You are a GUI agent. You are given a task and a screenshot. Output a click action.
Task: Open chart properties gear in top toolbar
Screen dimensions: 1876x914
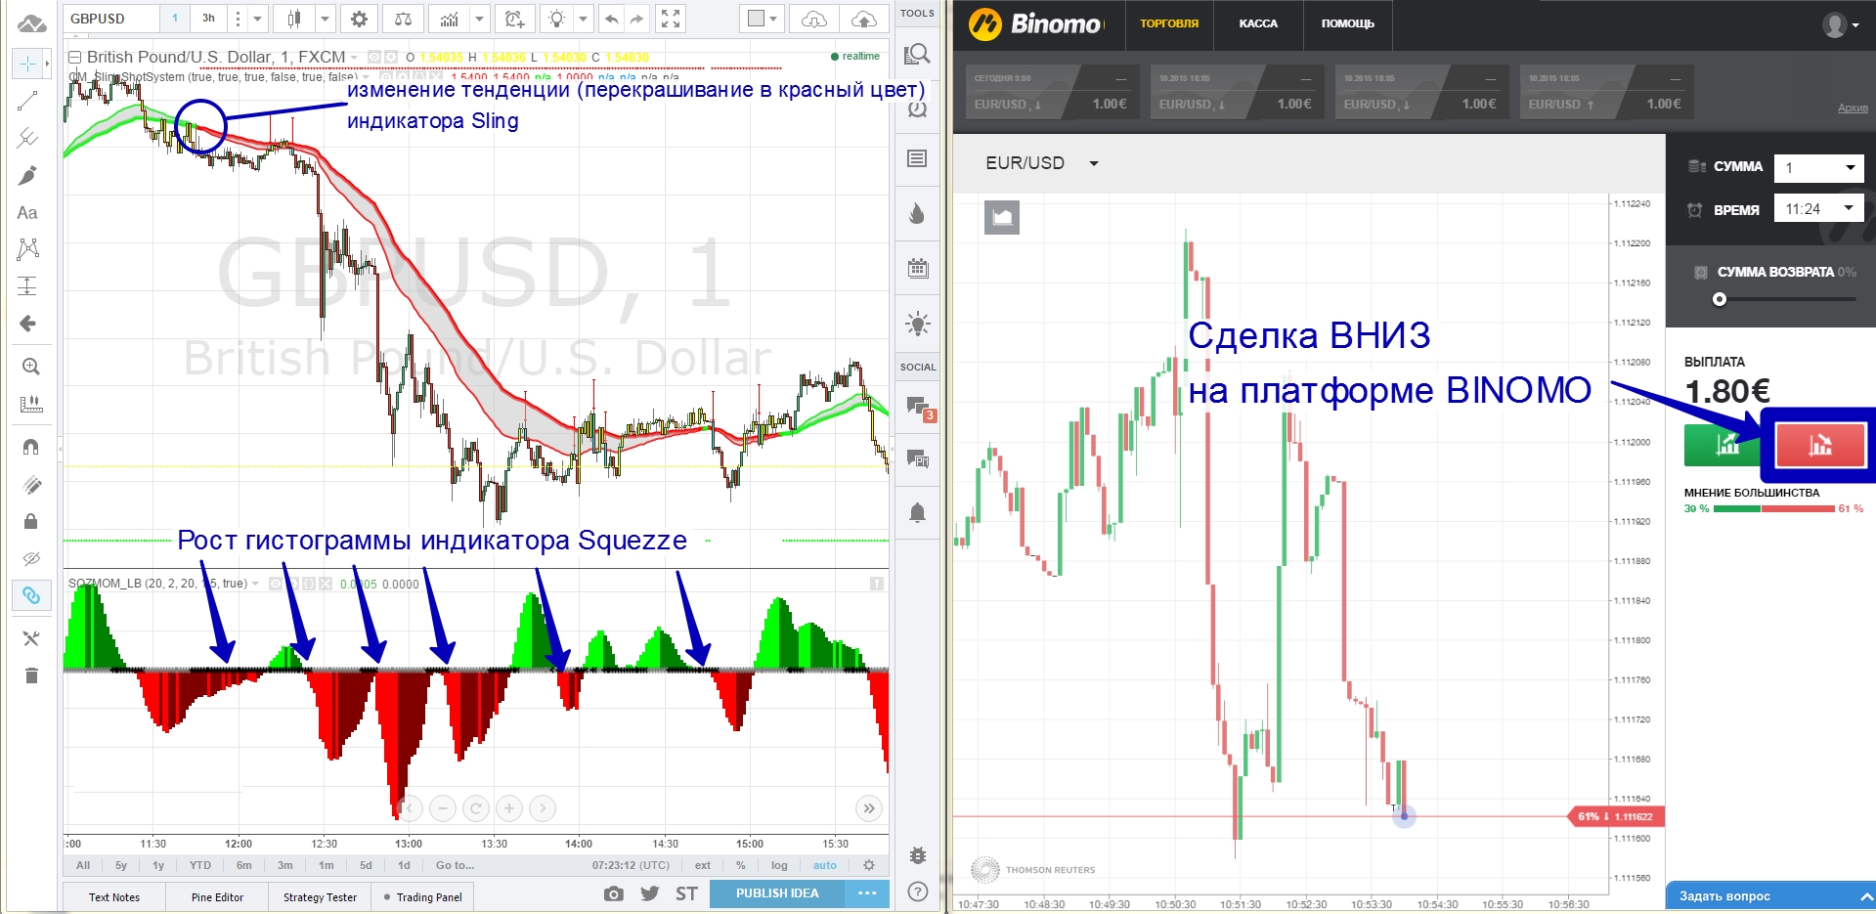point(359,19)
